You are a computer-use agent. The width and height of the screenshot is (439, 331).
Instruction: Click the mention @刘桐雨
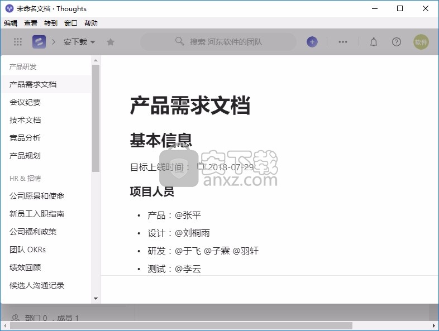[192, 233]
